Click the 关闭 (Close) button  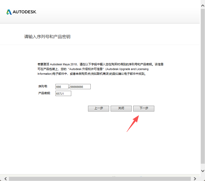coord(121,108)
